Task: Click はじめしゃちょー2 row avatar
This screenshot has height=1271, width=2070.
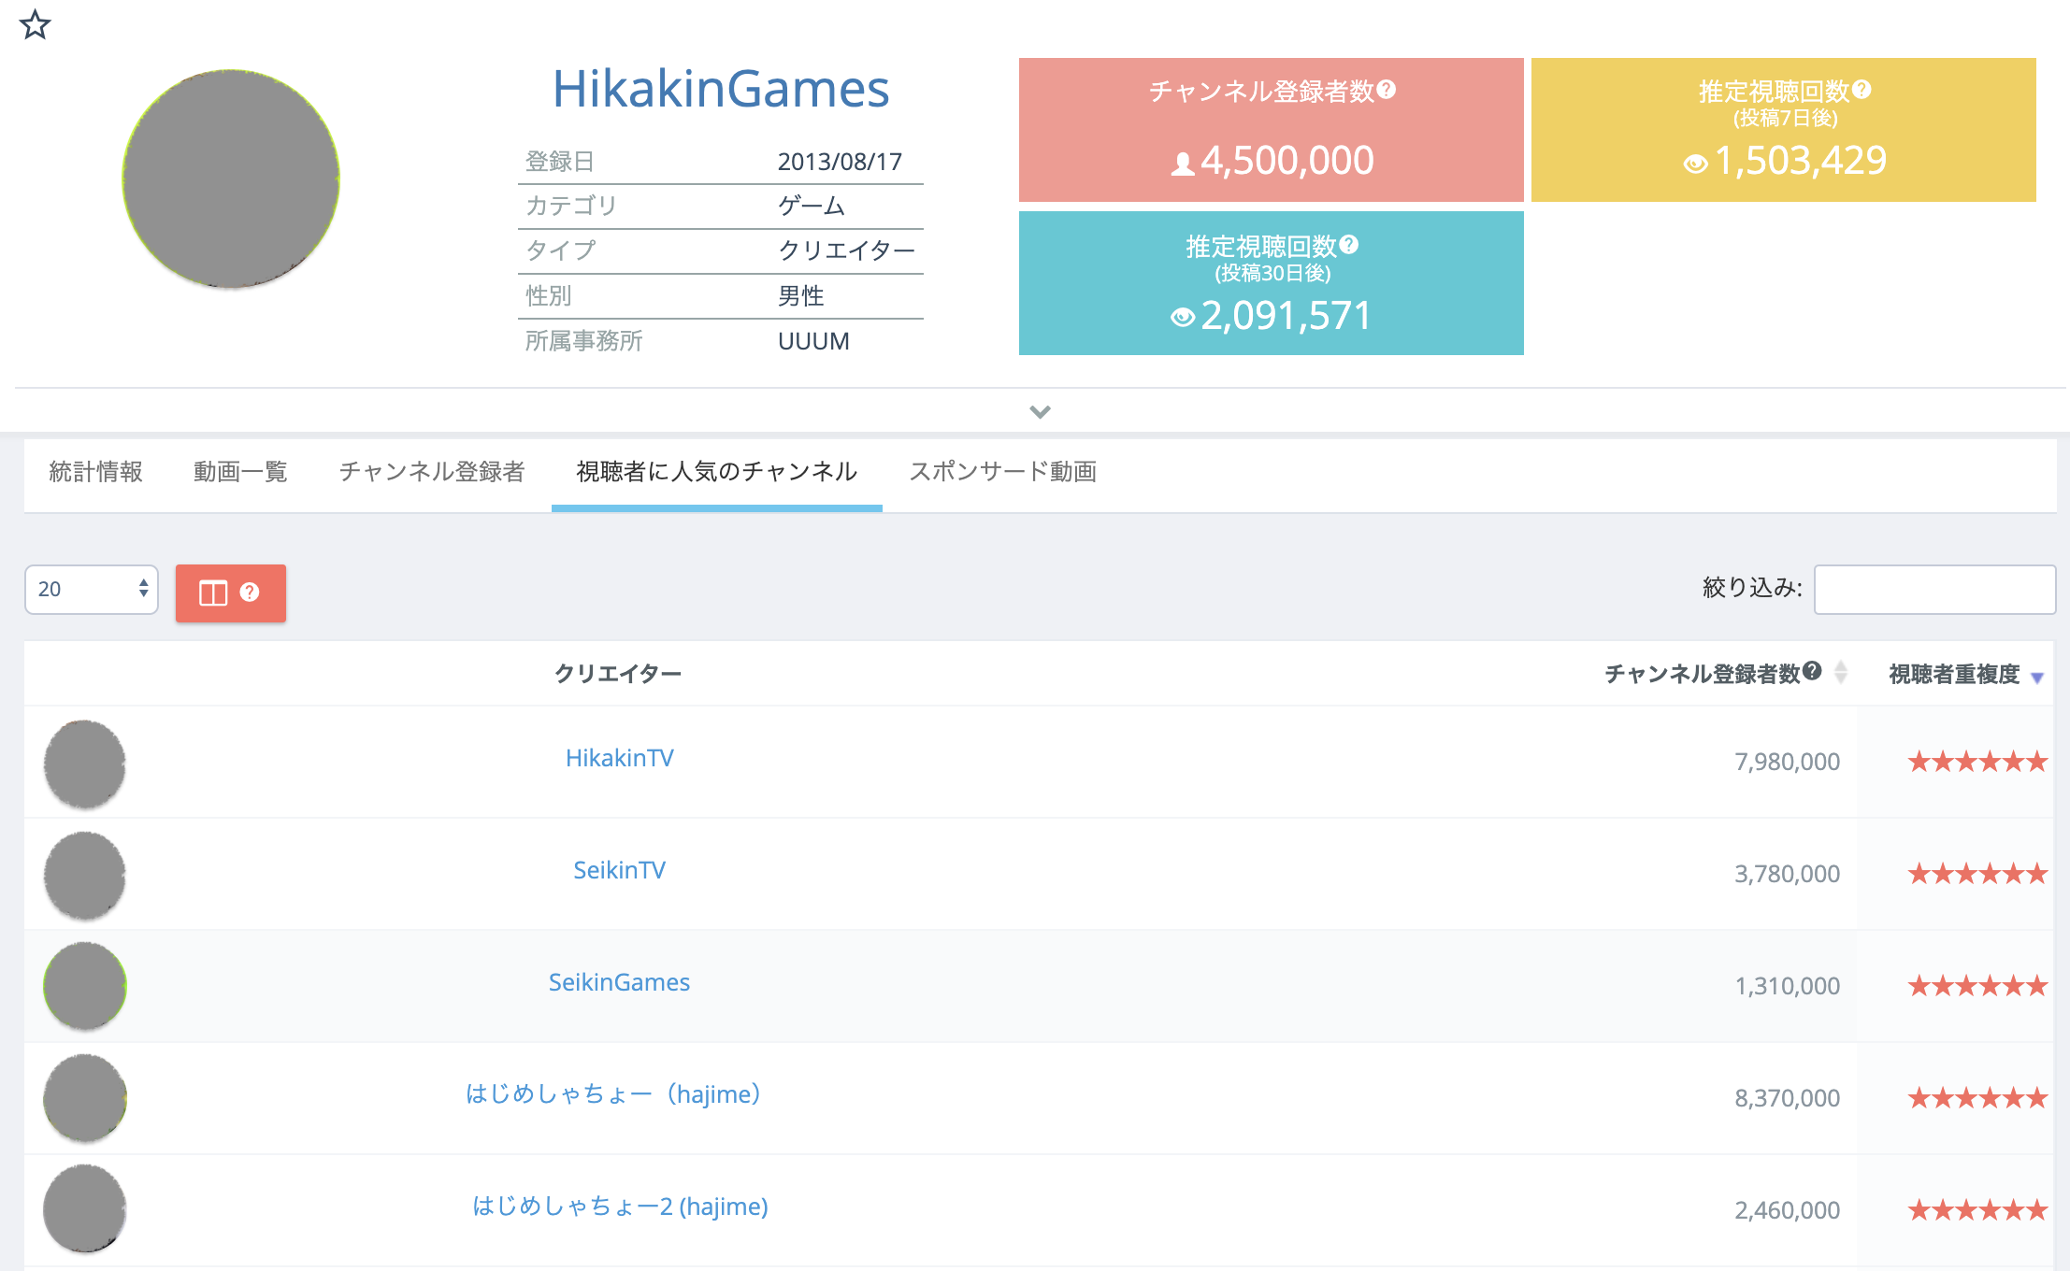Action: point(84,1208)
